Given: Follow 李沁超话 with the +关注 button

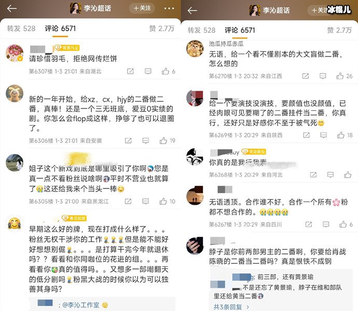Looking at the screenshot, I should coord(142,8).
